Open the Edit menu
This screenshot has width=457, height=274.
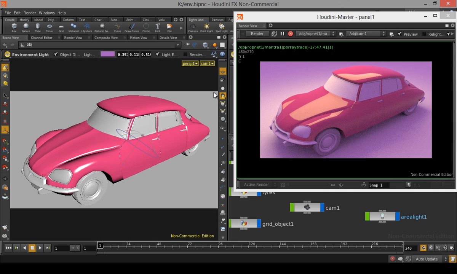[x=17, y=13]
